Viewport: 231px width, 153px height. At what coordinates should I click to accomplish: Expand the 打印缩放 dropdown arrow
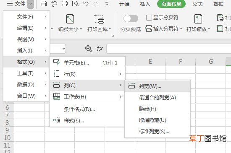point(209,29)
